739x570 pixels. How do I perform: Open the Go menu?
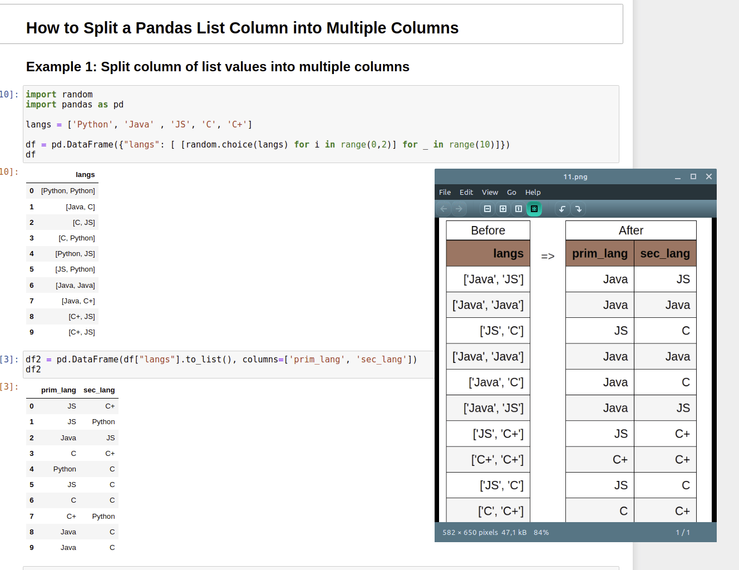point(511,192)
